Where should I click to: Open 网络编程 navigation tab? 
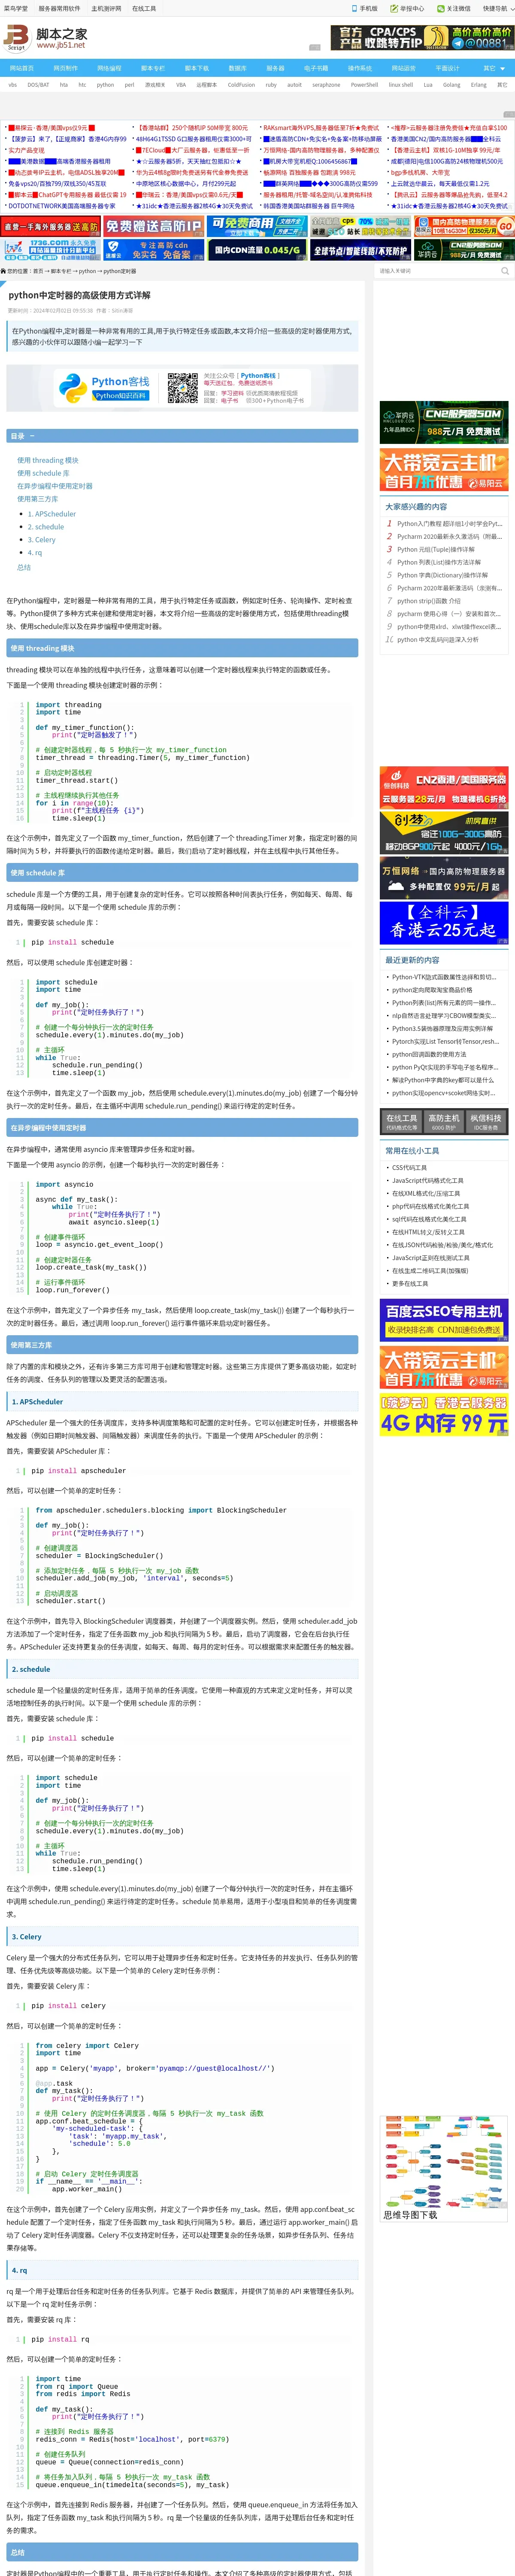[x=109, y=68]
